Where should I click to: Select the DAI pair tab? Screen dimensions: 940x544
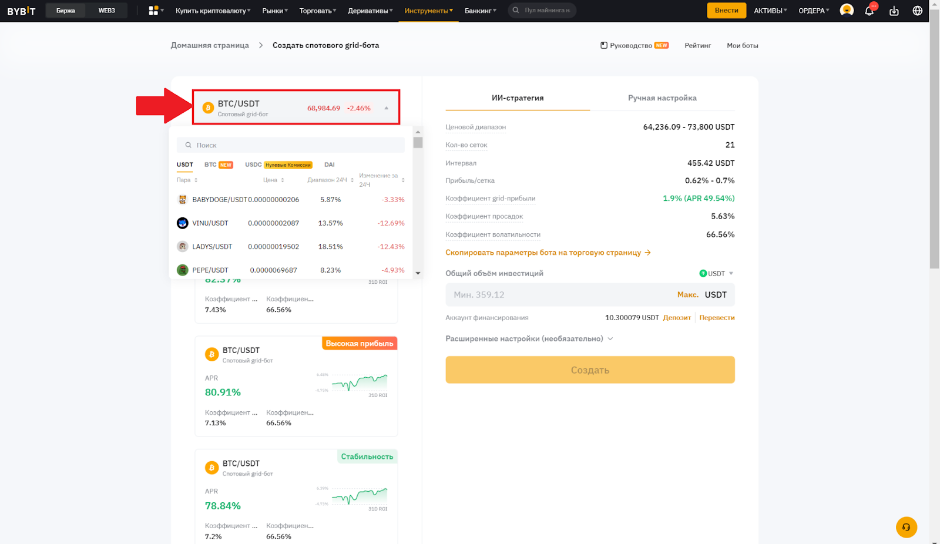[x=329, y=164]
